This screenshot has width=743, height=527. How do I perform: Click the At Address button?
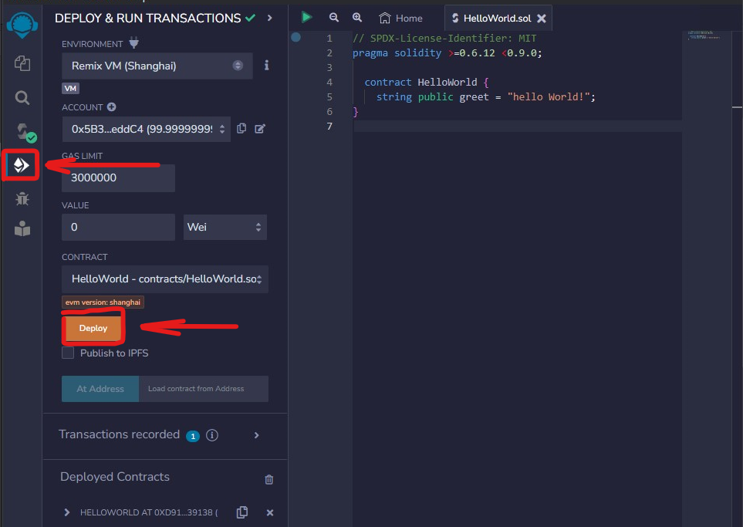coord(100,389)
